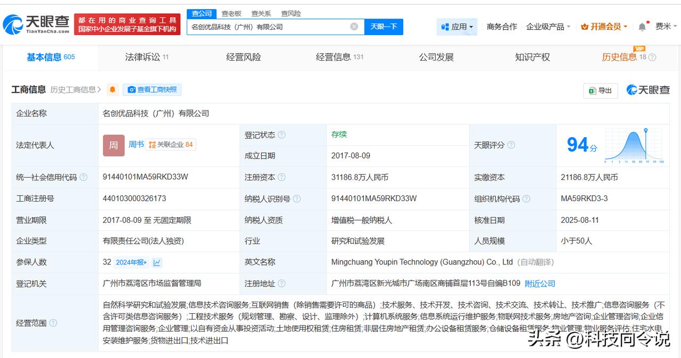Click the 导出 export button
681x358 pixels.
pos(601,90)
